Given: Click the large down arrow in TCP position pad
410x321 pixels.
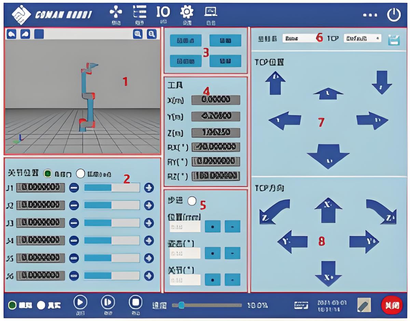Looking at the screenshot, I should pyautogui.click(x=328, y=156).
